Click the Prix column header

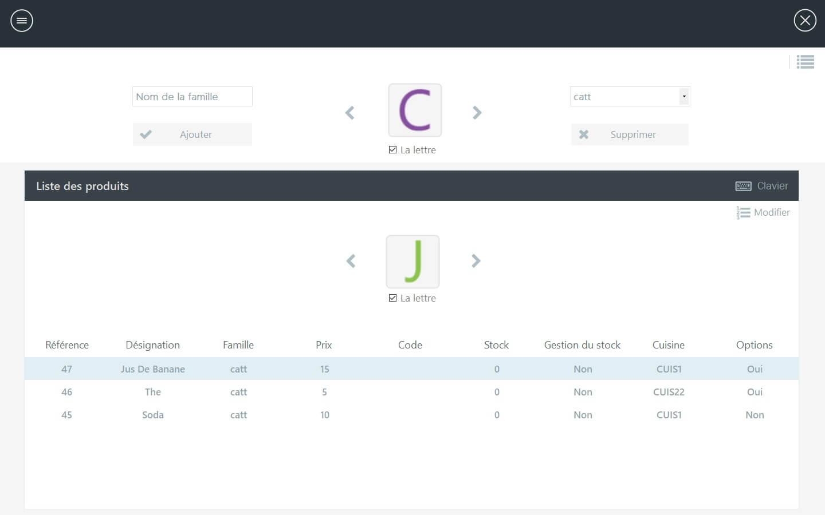click(324, 345)
